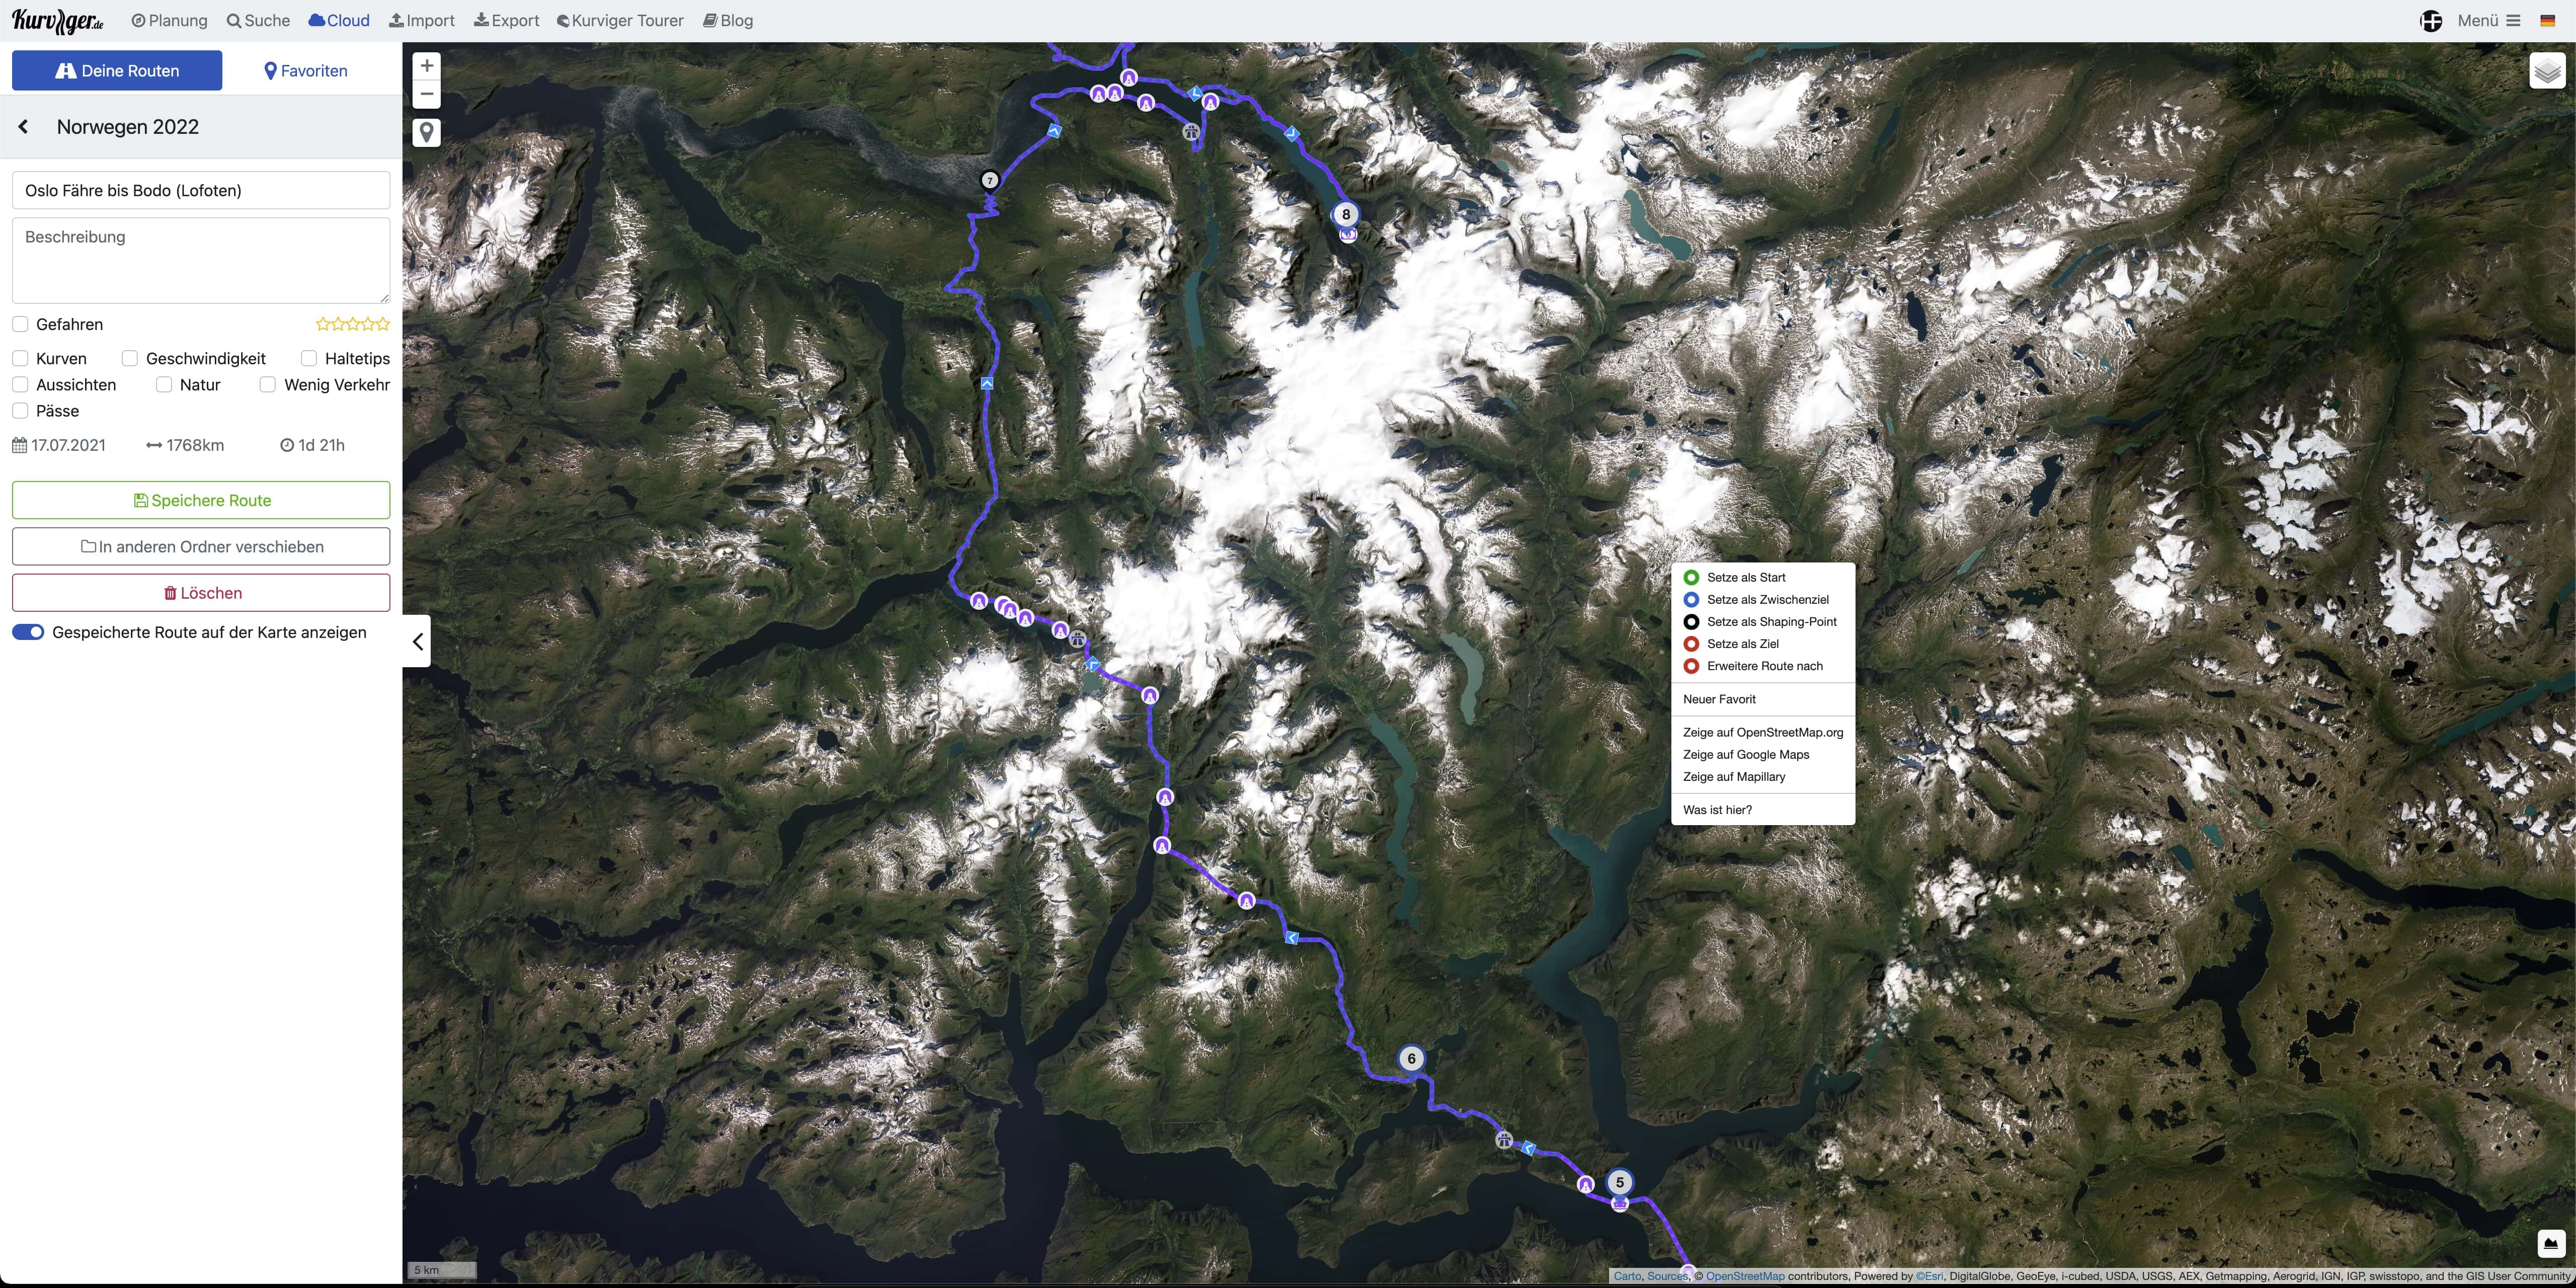Switch to Deine Routen tab
Viewport: 2576px width, 1288px height.
coord(117,71)
